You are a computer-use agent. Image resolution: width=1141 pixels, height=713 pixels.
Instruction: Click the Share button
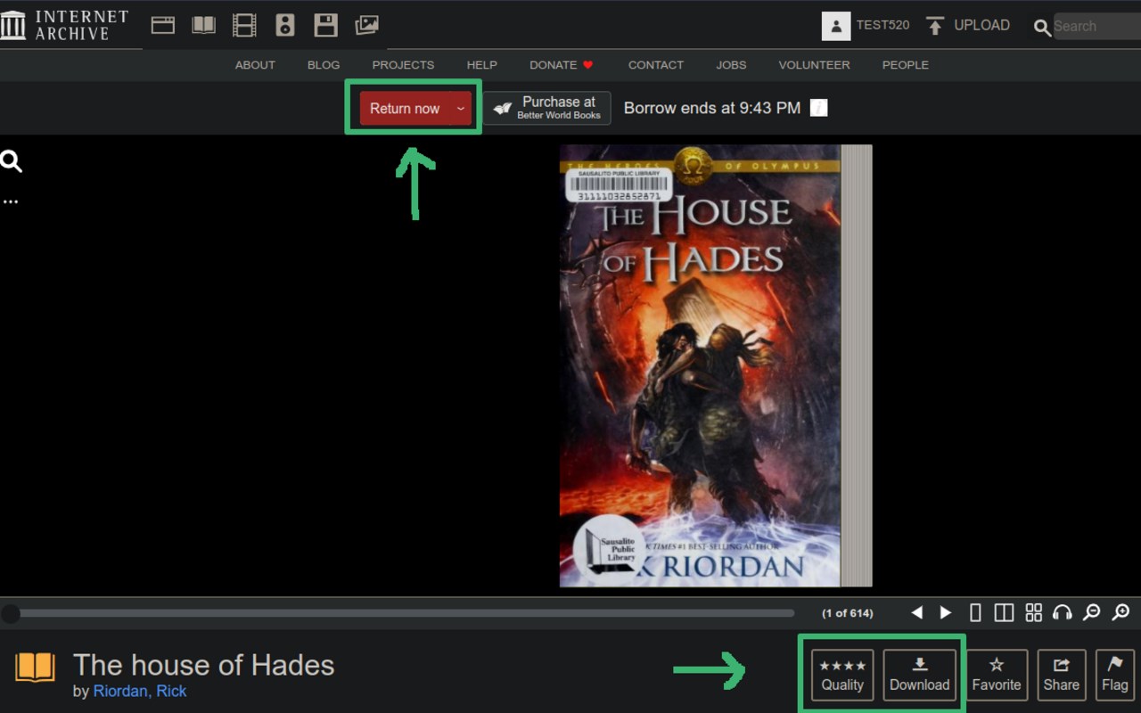click(x=1062, y=675)
